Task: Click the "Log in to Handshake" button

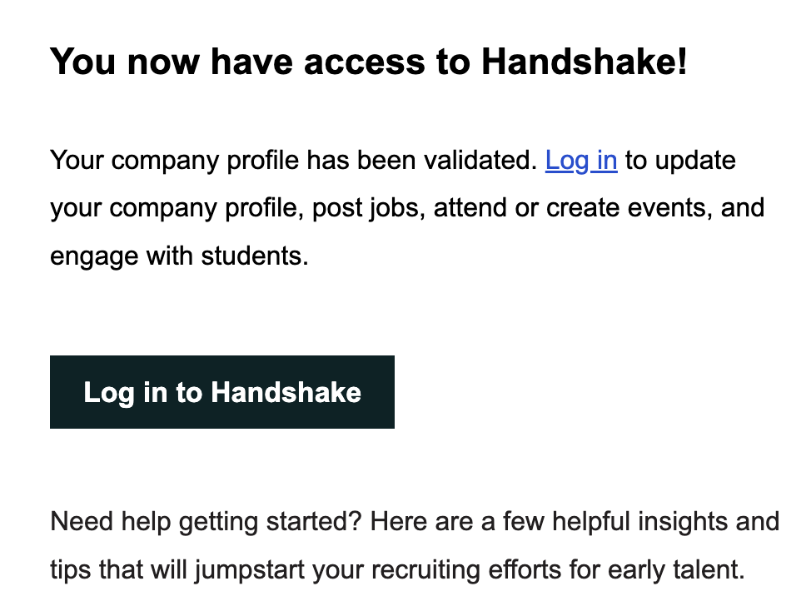Action: (x=221, y=391)
